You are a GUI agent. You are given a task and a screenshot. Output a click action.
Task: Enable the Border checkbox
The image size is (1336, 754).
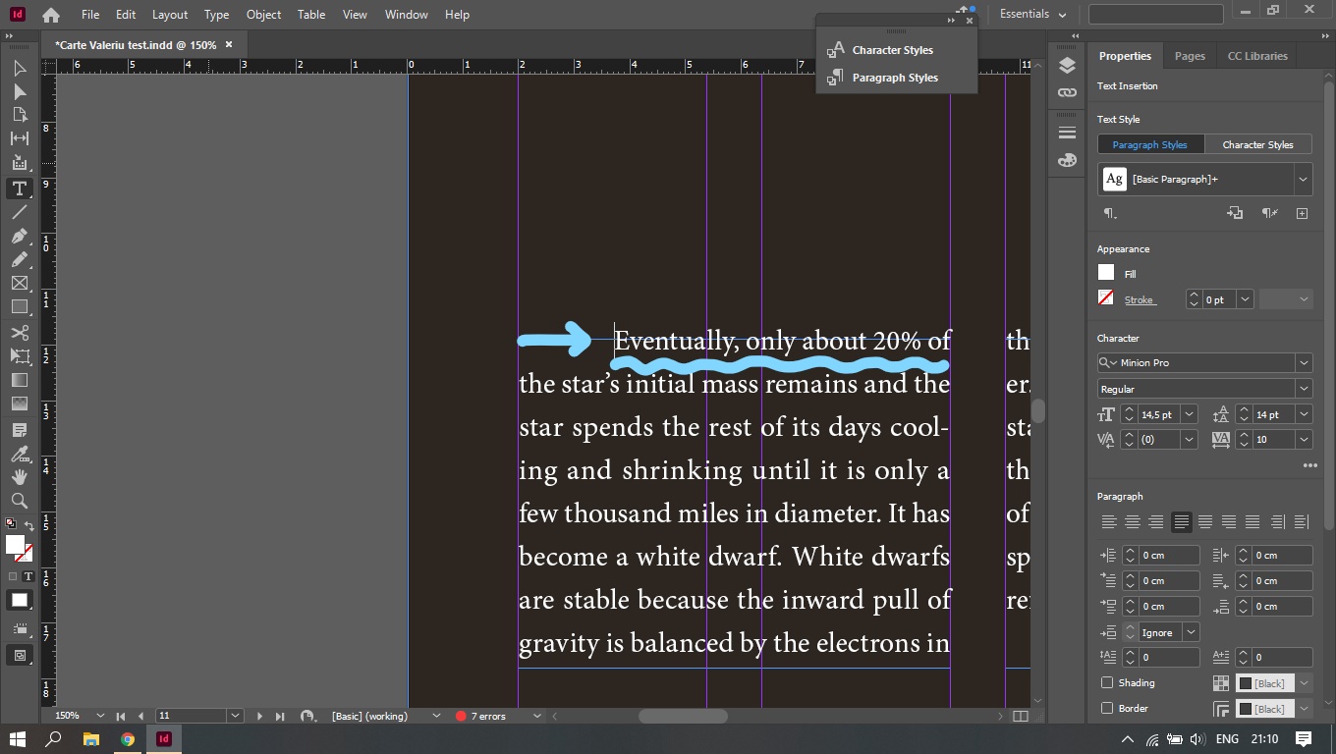pos(1107,708)
